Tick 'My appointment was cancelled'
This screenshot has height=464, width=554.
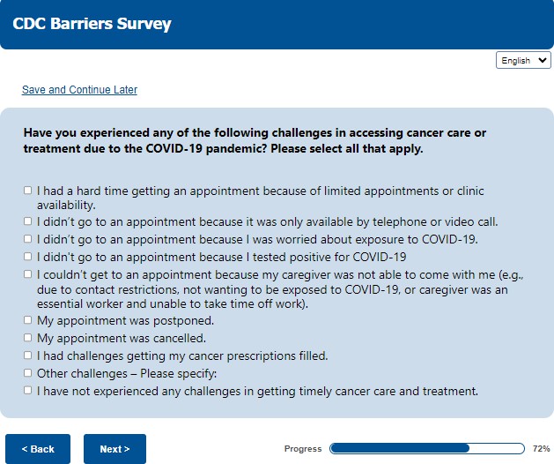pos(28,338)
